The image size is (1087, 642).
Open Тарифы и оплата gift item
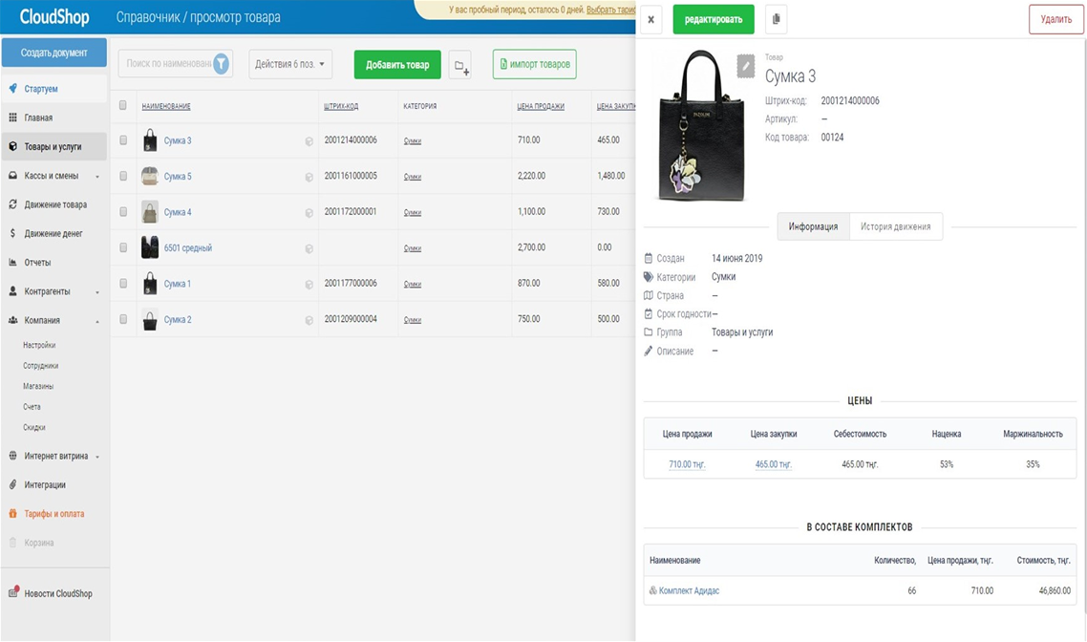(x=53, y=514)
